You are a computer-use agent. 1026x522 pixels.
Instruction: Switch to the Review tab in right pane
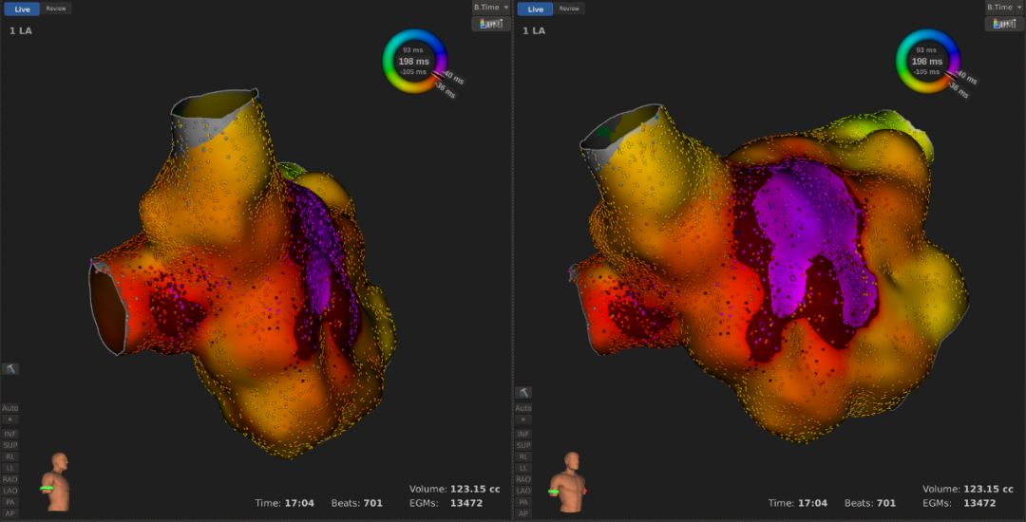569,9
